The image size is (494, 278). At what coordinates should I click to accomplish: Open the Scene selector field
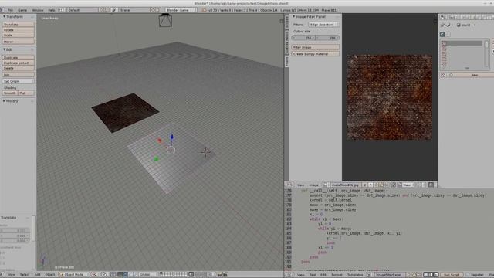[x=134, y=10]
